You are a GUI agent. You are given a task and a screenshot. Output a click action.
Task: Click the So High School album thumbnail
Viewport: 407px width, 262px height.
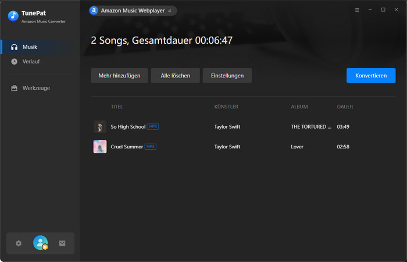[x=100, y=126]
